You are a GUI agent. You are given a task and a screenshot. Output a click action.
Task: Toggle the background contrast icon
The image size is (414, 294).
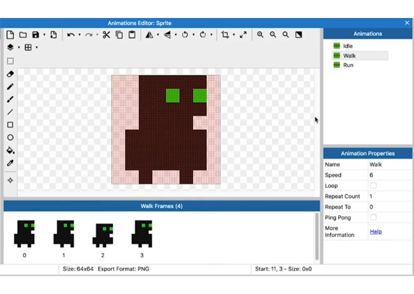tap(298, 35)
